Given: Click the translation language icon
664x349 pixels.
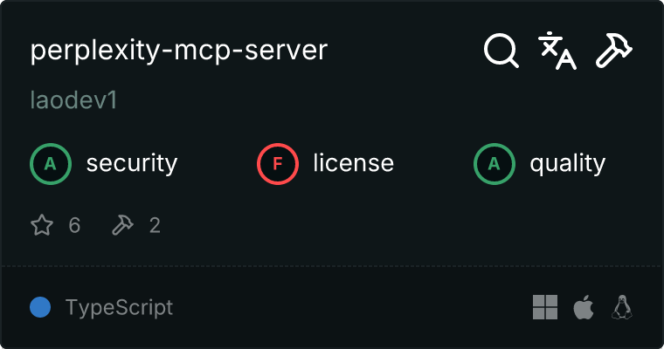Looking at the screenshot, I should (557, 51).
